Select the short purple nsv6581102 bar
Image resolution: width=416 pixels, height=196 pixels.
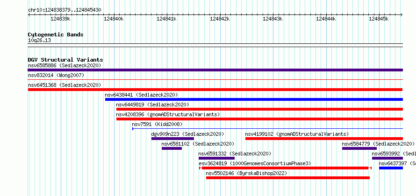tap(172, 148)
